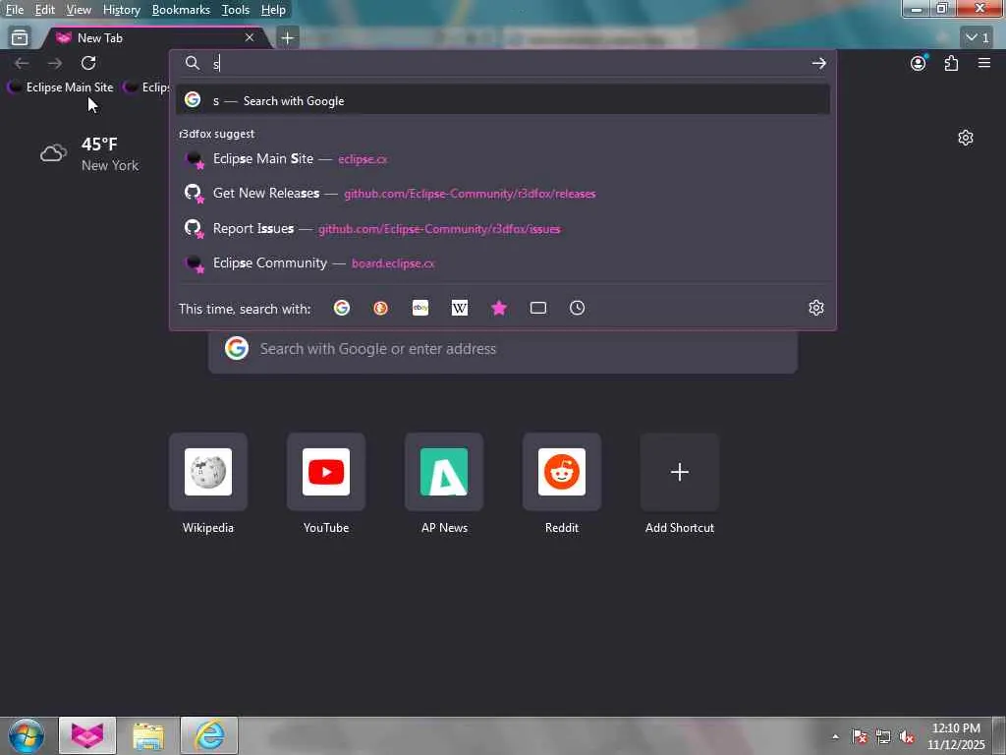Open search settings gear in dropdown
The width and height of the screenshot is (1006, 755).
point(816,308)
